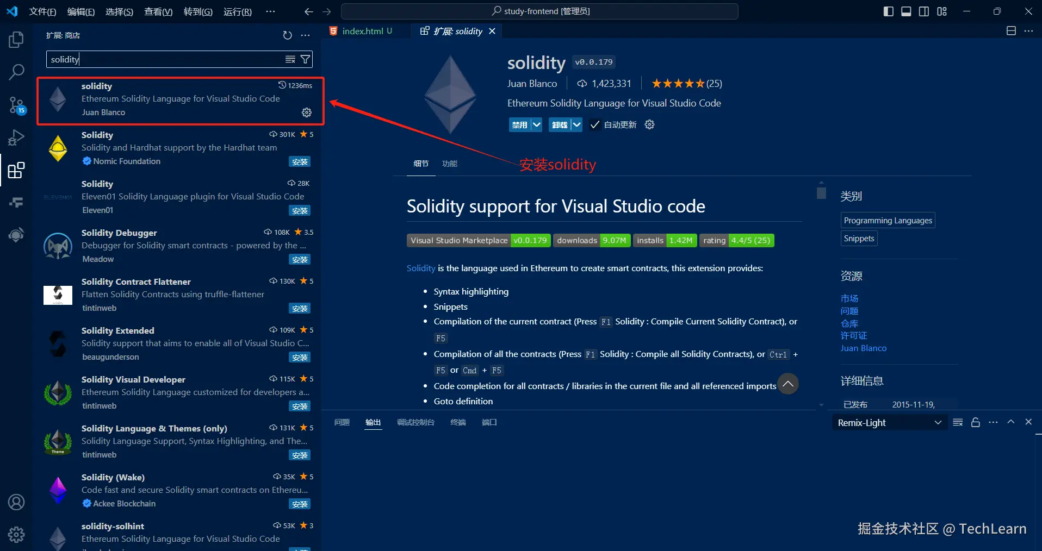This screenshot has height=551, width=1042.
Task: Toggle the bottom panel visibility
Action: (x=906, y=11)
